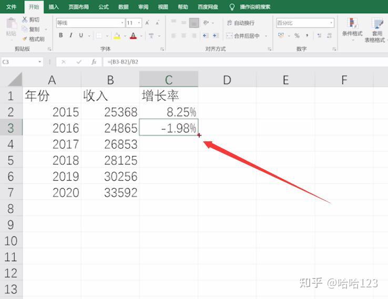Viewport: 388px width, 299px height.
Task: Confirm formula entry with checkmark
Action: tap(79, 62)
